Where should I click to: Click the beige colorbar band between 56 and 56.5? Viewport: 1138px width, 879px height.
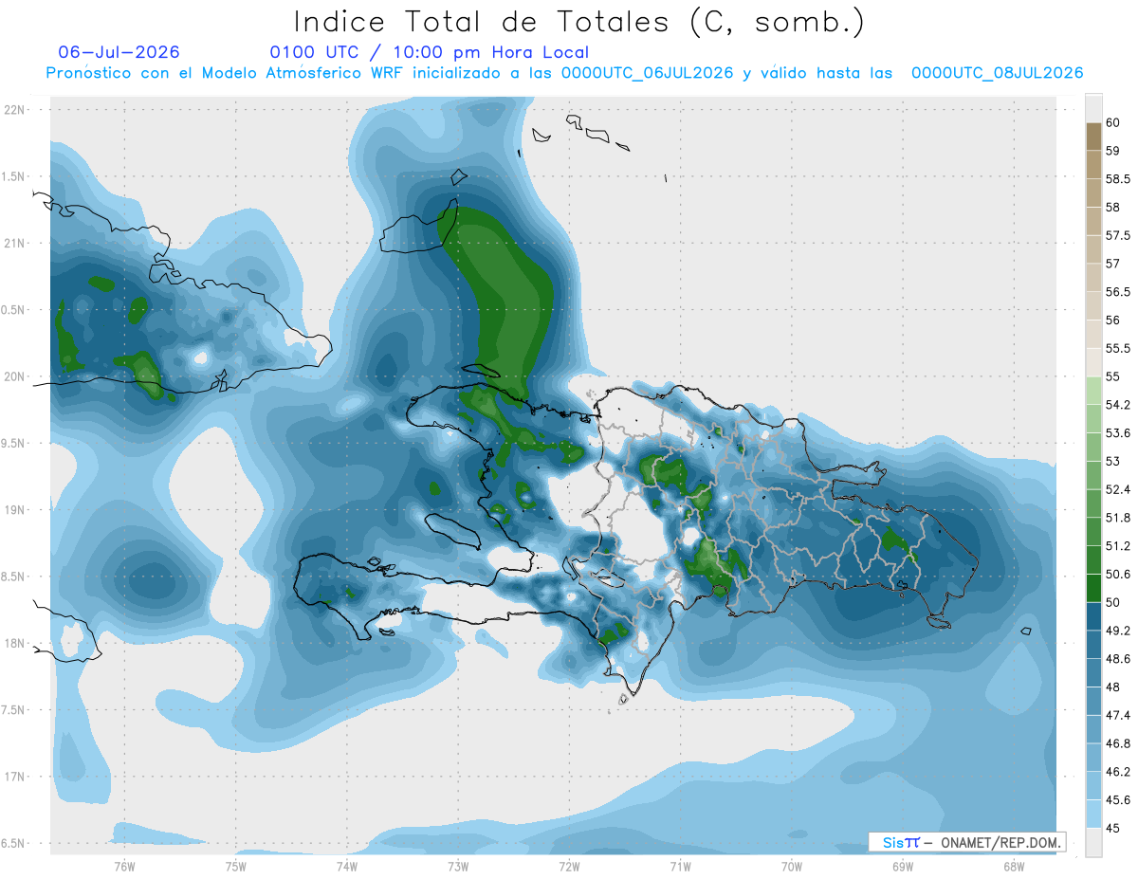pos(1093,306)
